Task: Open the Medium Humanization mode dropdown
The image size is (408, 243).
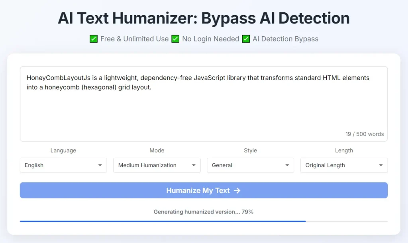Action: point(157,165)
